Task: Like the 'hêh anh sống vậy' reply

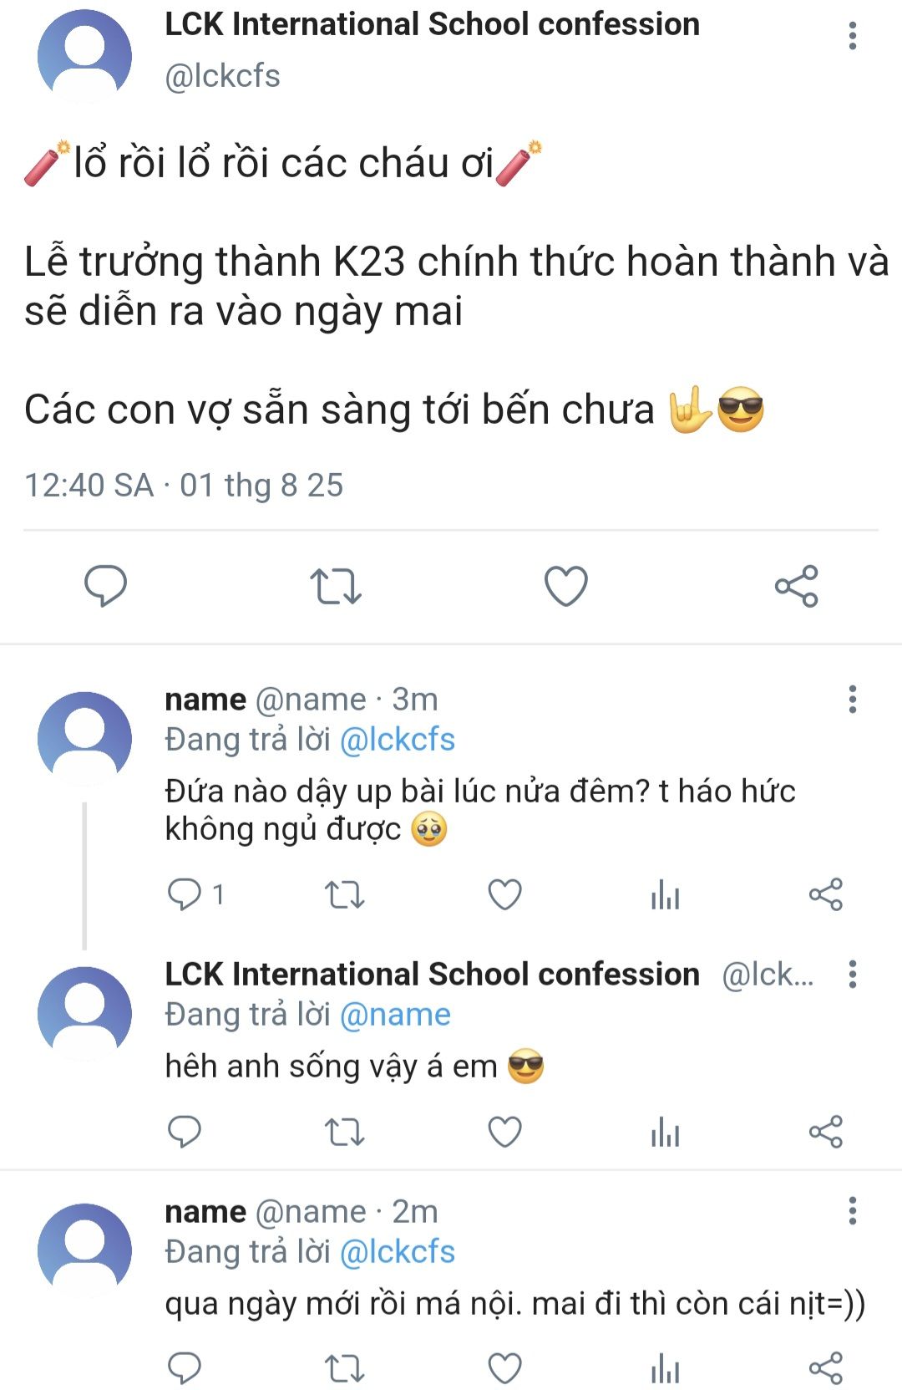Action: (504, 1132)
